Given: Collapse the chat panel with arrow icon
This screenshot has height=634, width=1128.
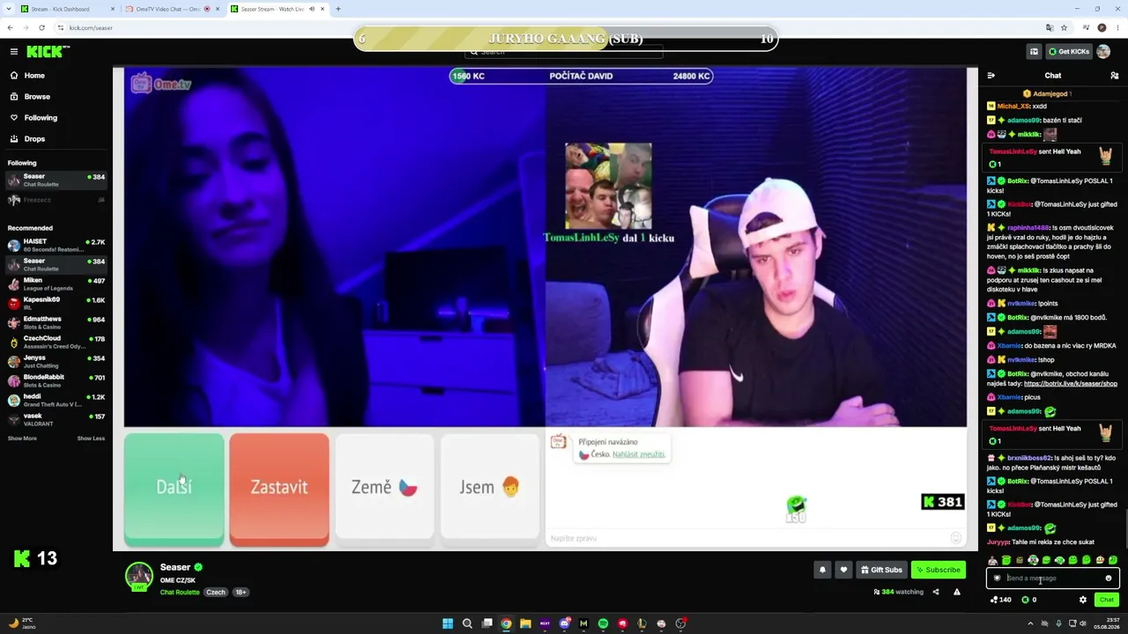Looking at the screenshot, I should pyautogui.click(x=991, y=76).
